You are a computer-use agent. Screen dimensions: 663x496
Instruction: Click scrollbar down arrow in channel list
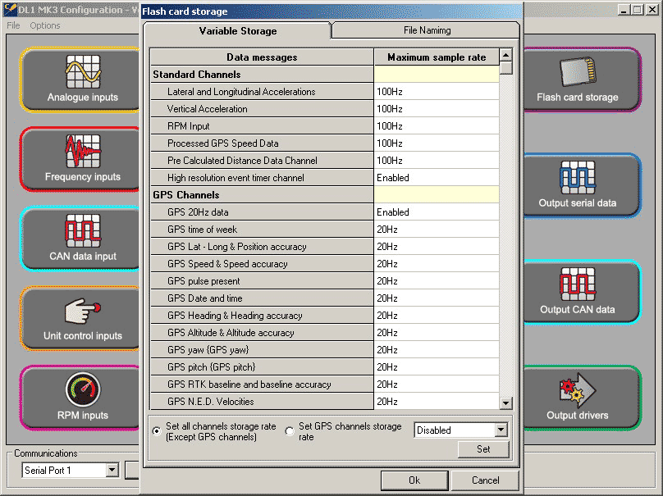(506, 403)
